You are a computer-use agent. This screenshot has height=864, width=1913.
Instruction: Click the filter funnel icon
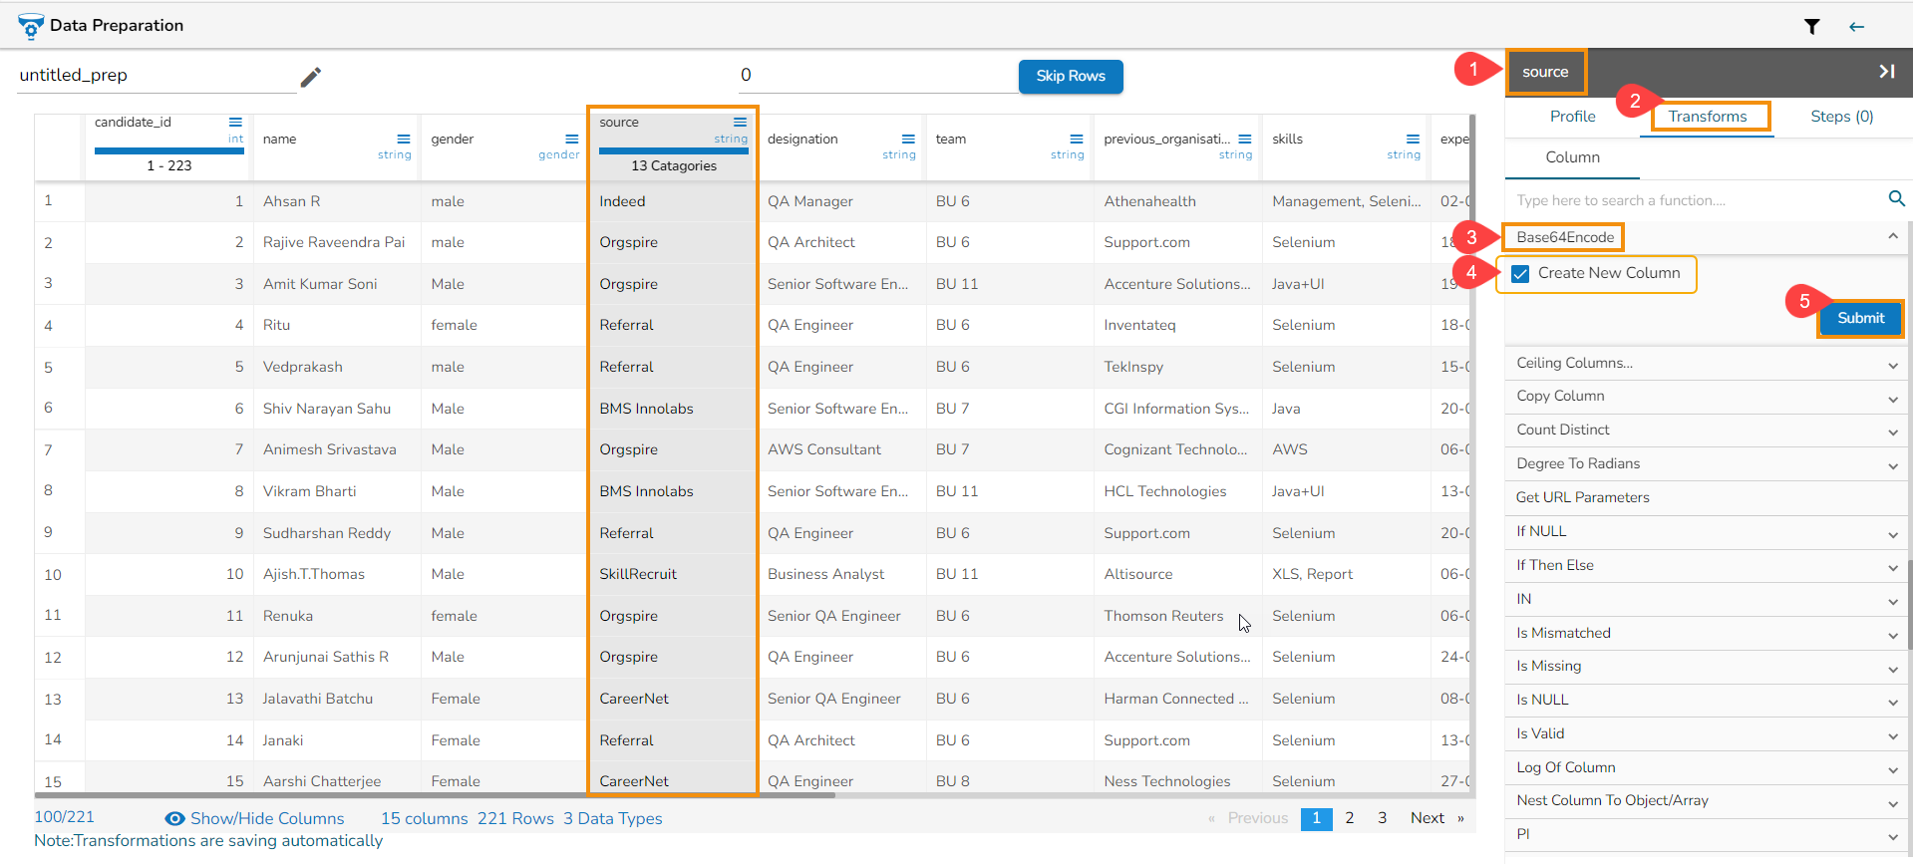1811,27
